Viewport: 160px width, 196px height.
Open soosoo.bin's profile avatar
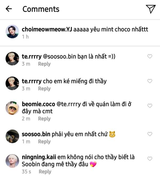[12, 136]
